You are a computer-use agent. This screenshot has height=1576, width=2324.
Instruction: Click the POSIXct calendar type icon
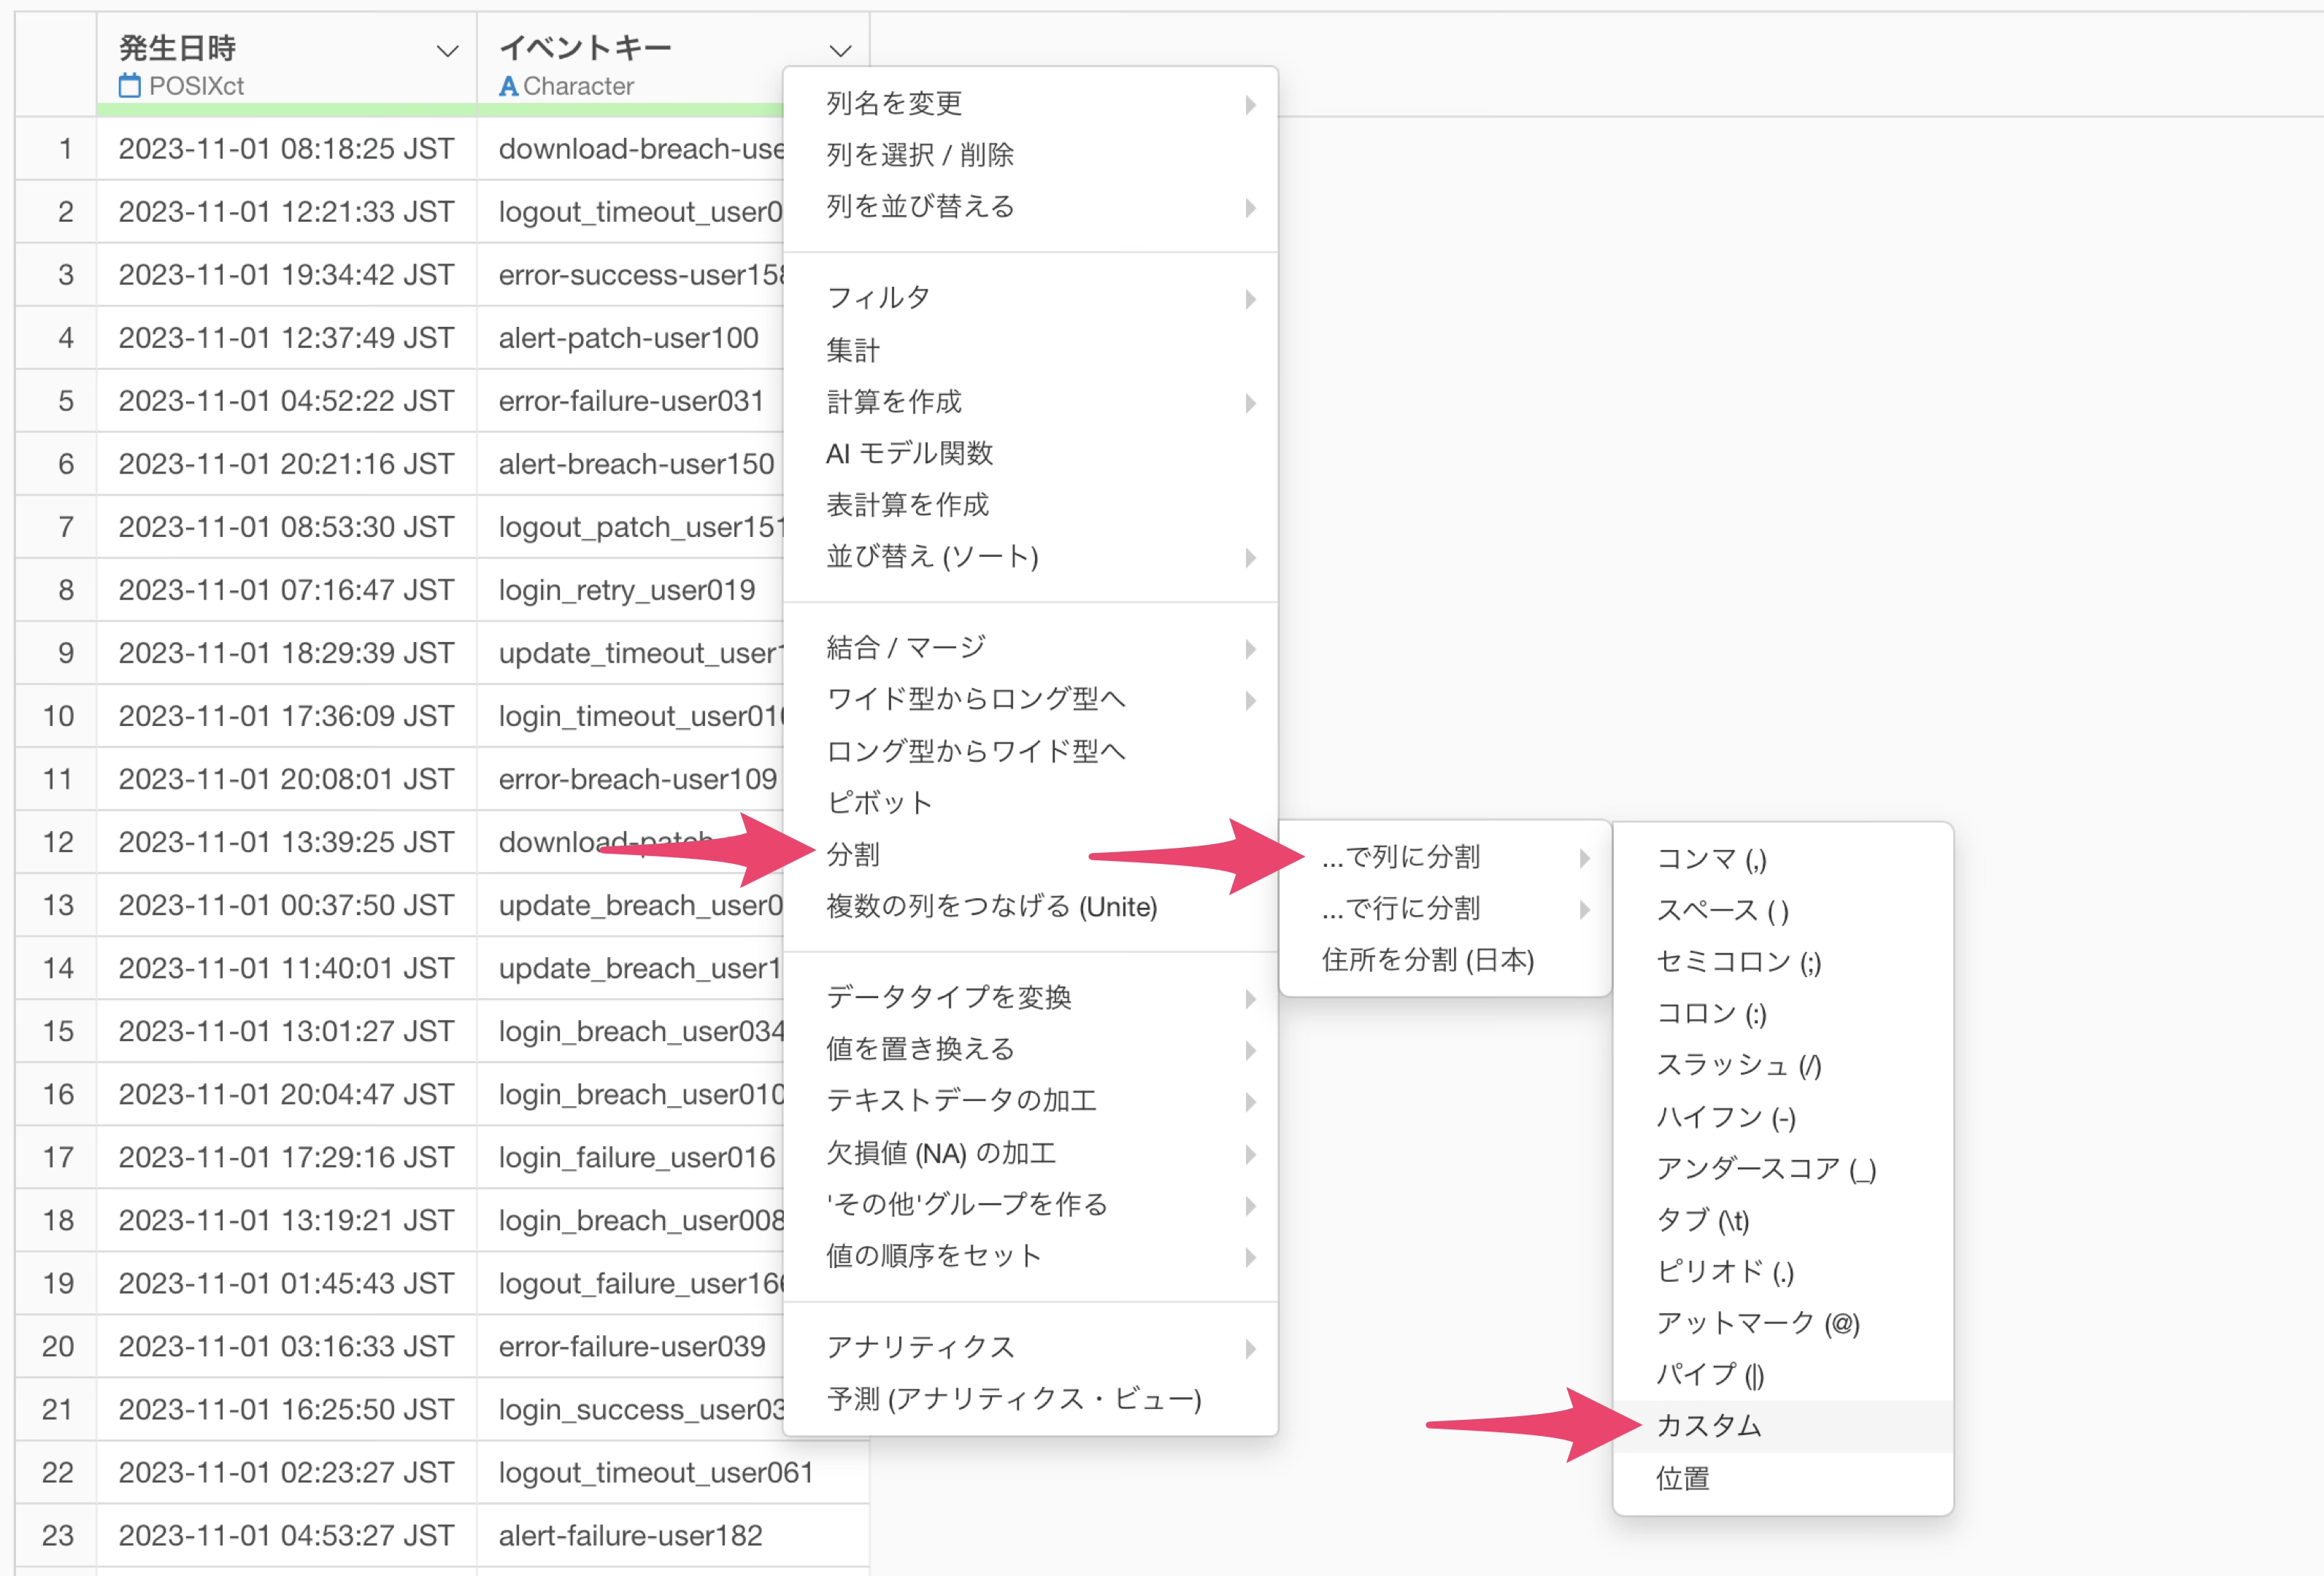point(129,86)
